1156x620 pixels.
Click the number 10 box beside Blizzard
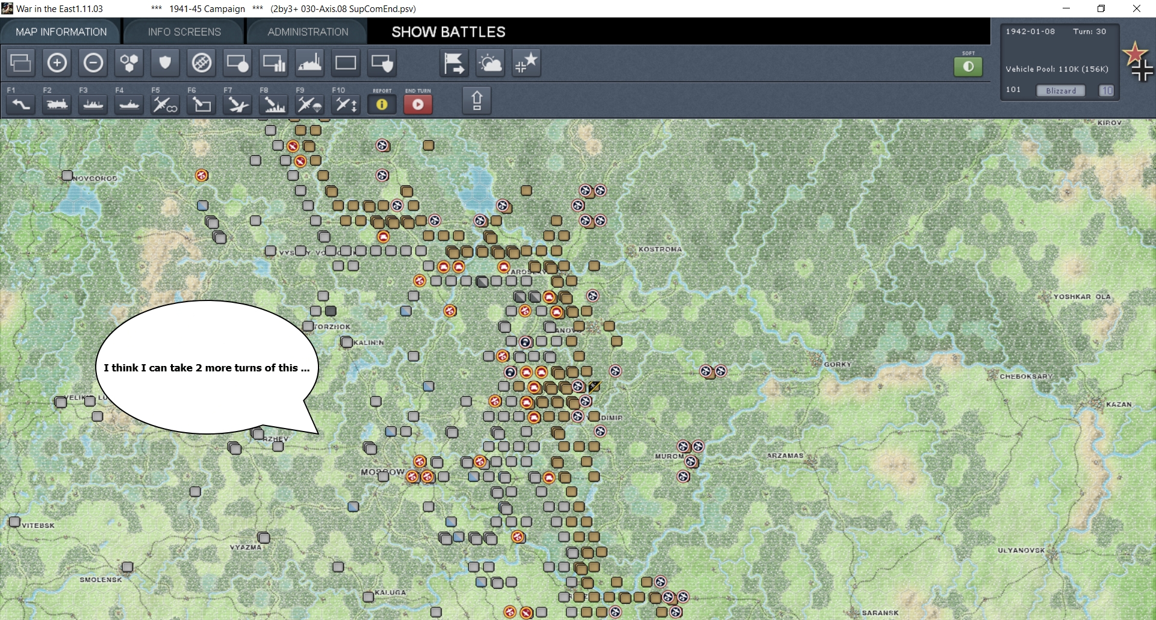point(1107,90)
